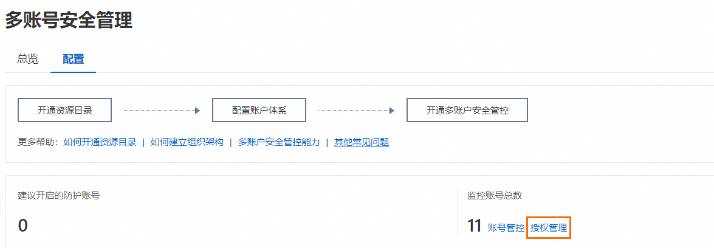Viewport: 714px width, 248px height.
Task: Open the 其他常见问题 link
Action: point(361,142)
